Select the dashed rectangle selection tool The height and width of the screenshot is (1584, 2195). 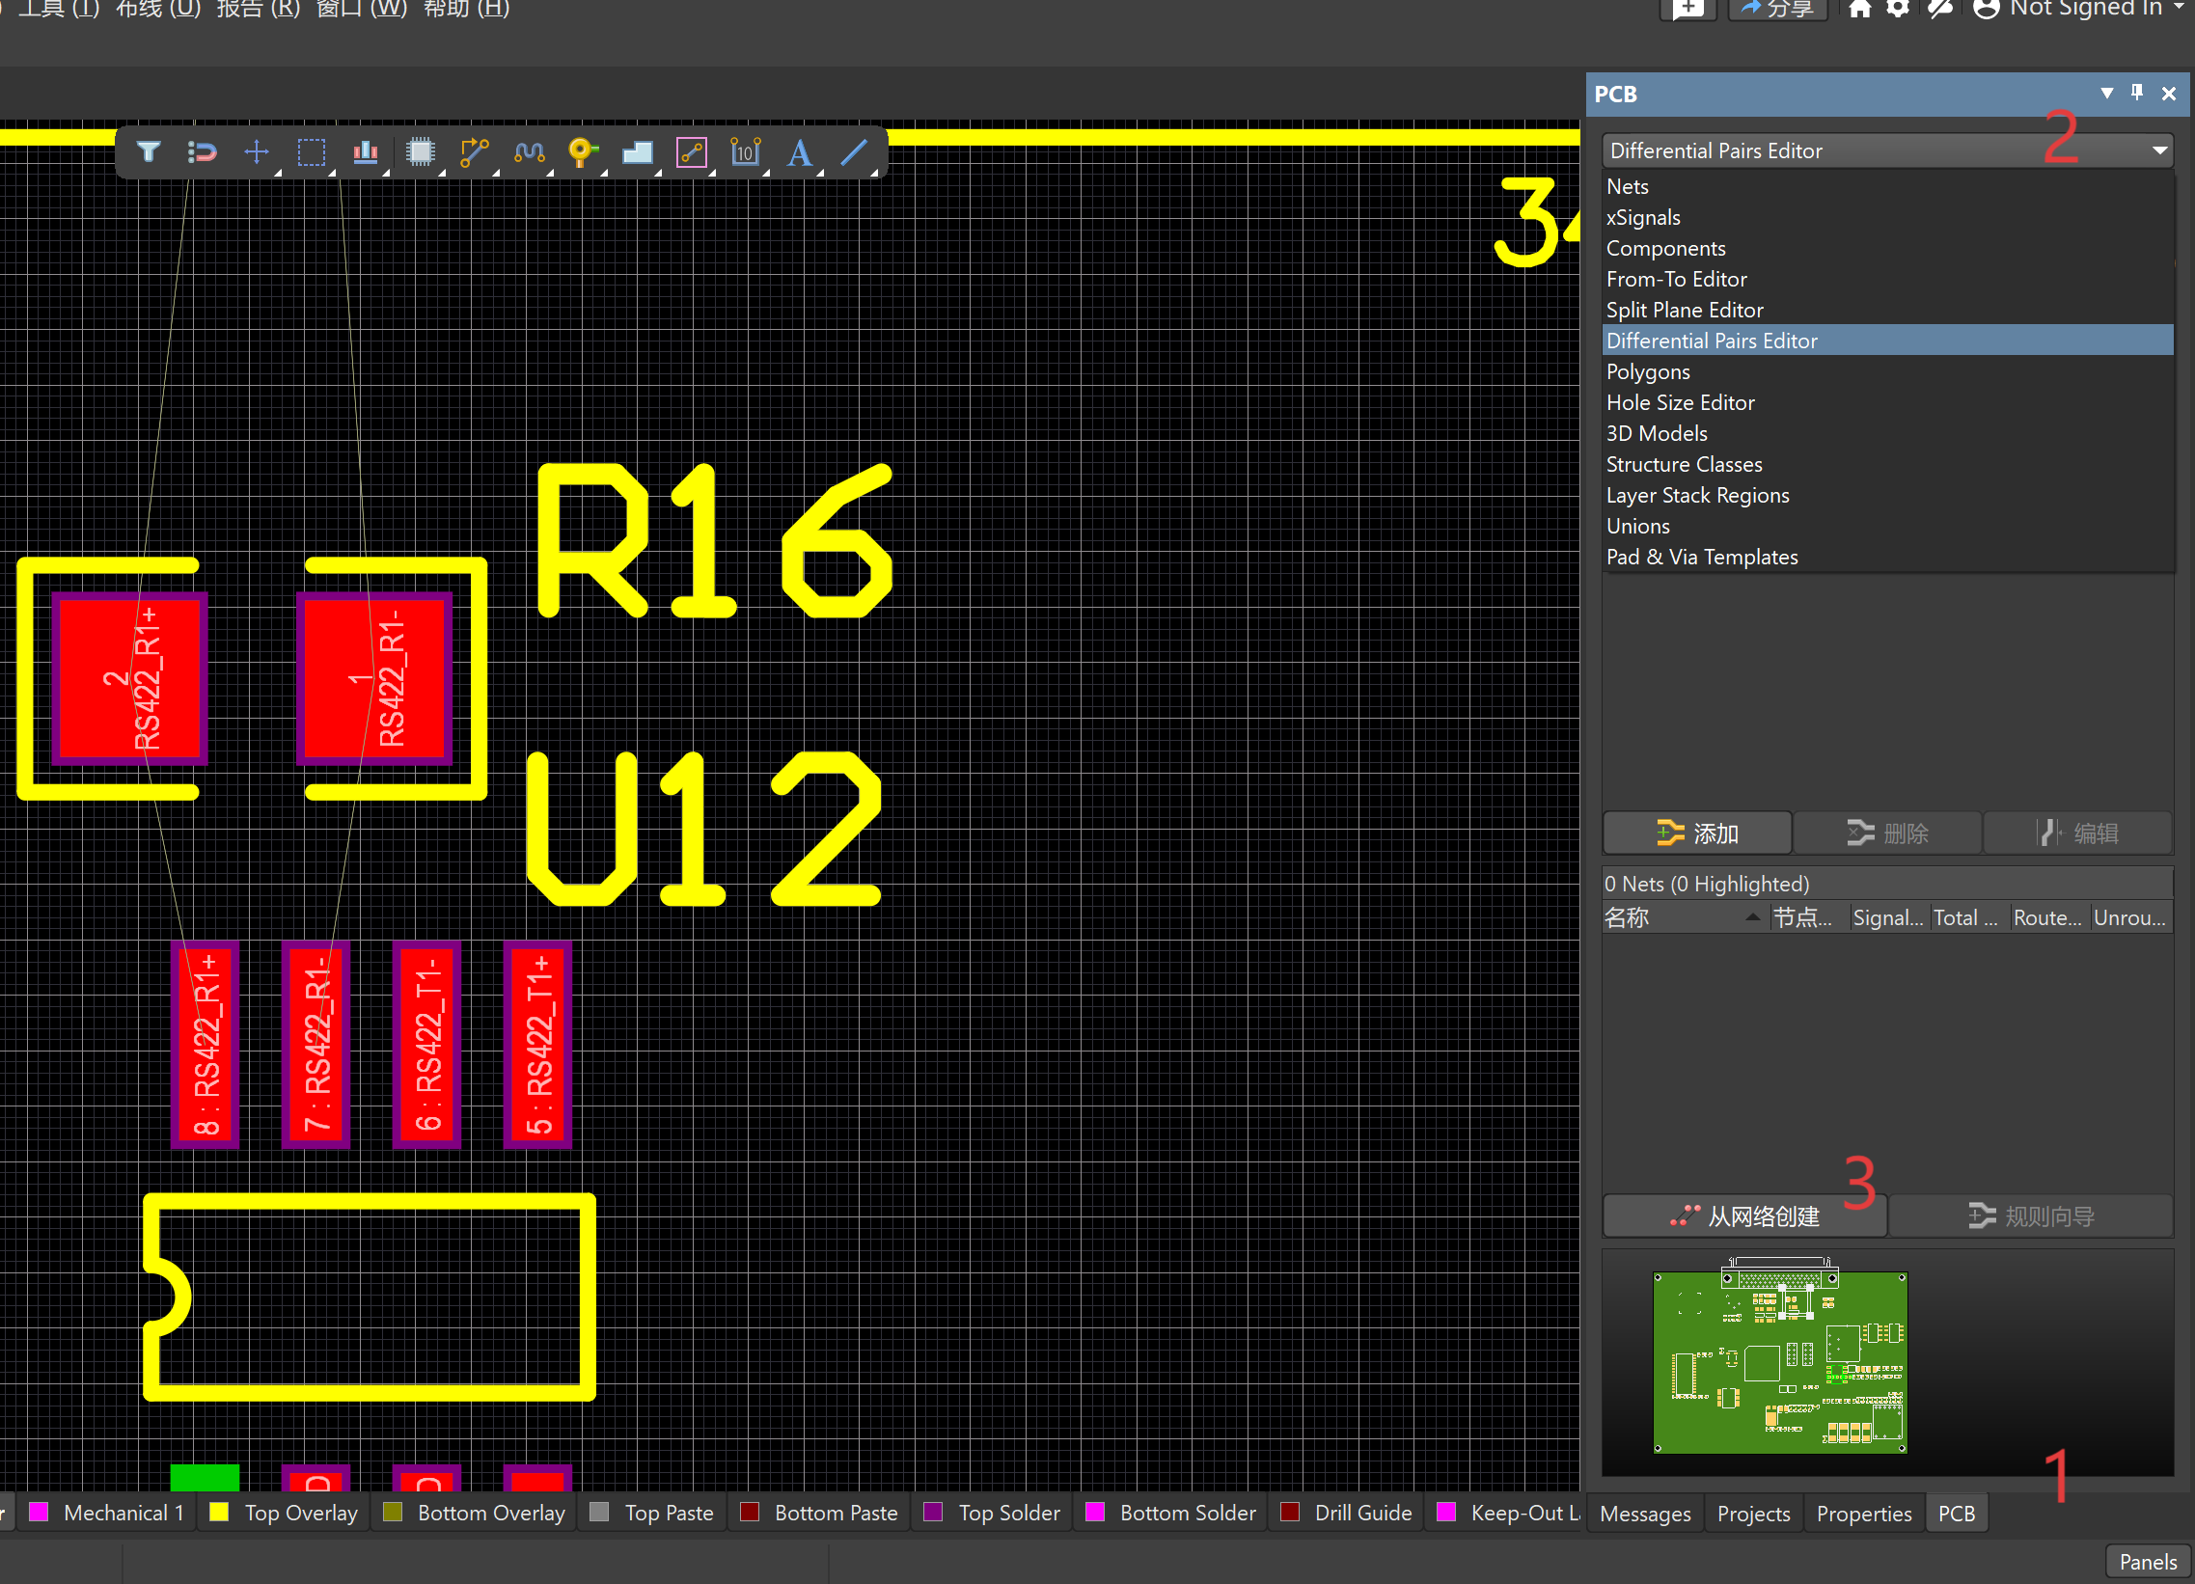pyautogui.click(x=311, y=151)
